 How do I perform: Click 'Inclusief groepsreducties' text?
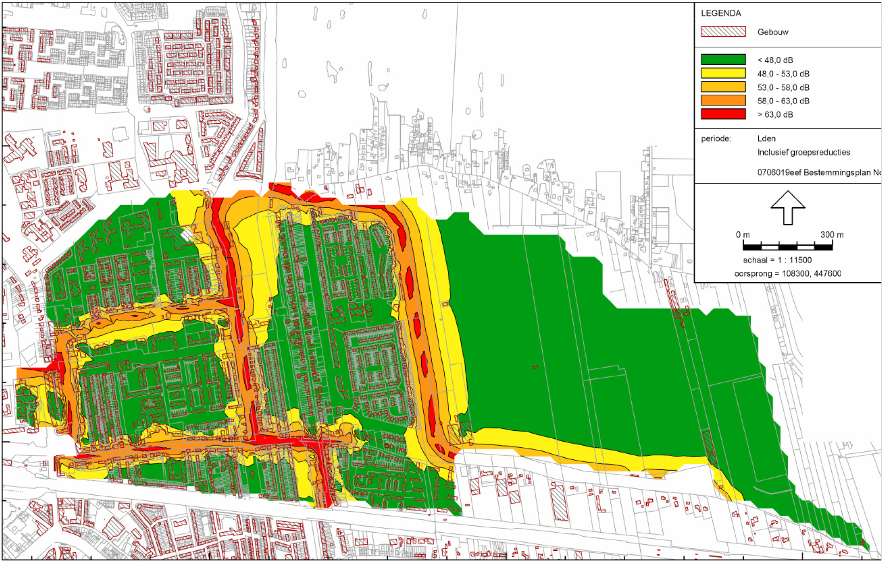pyautogui.click(x=804, y=152)
